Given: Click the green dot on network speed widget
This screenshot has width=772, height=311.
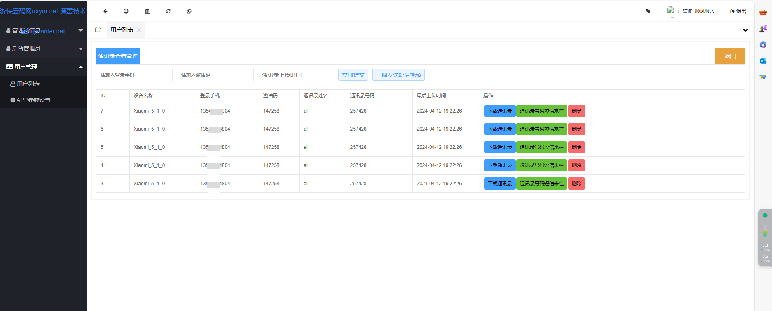Looking at the screenshot, I should tap(765, 215).
